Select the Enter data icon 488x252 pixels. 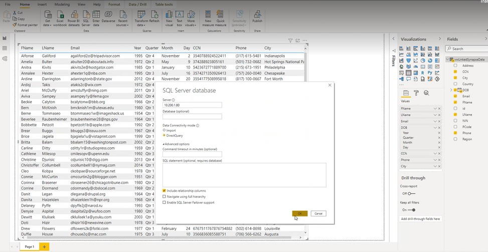(x=96, y=19)
